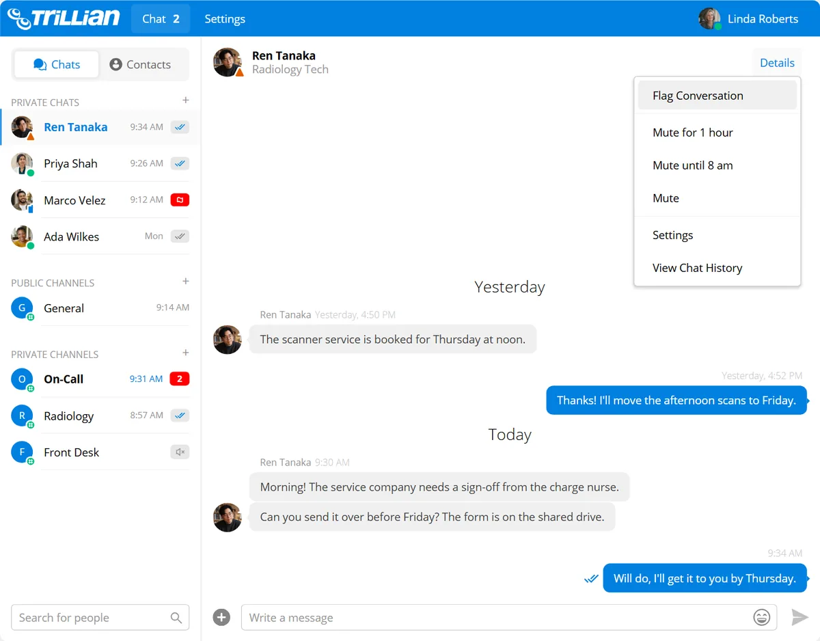Click delivered checkmarks beside last sent message

coord(591,579)
